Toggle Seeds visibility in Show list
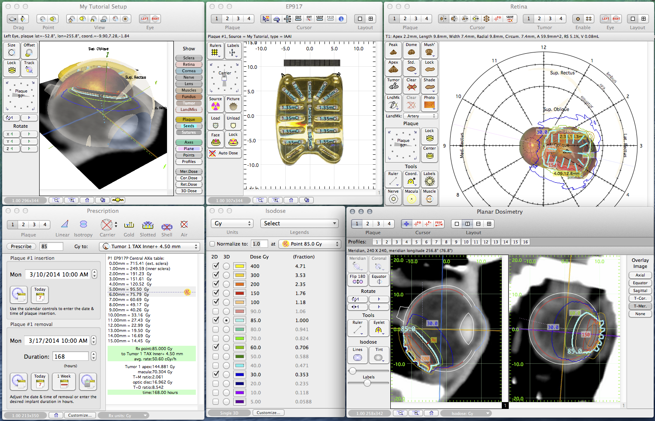The width and height of the screenshot is (655, 421). [189, 126]
